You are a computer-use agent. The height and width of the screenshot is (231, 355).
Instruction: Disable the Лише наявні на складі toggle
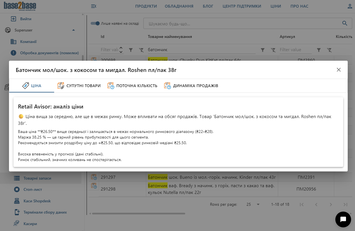[x=95, y=23]
